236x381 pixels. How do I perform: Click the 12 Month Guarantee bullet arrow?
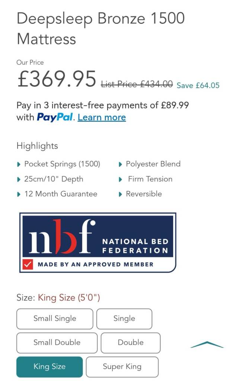[x=19, y=194]
